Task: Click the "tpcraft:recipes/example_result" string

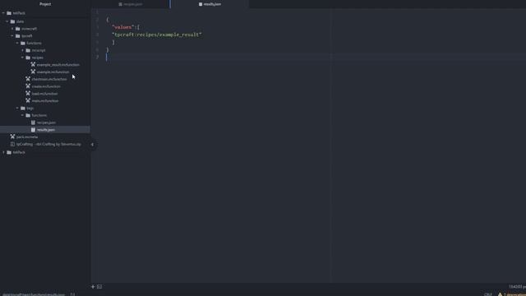Action: [x=157, y=35]
